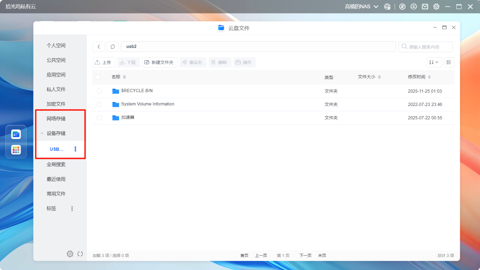The height and width of the screenshot is (270, 480).
Task: Open 网络存储 in the sidebar
Action: [56, 118]
